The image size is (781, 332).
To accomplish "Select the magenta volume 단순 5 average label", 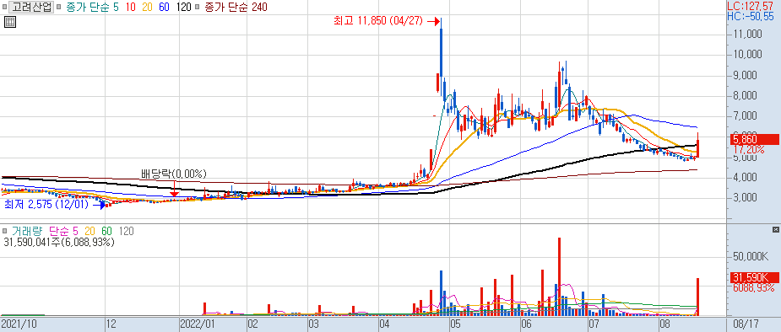I will pos(64,231).
